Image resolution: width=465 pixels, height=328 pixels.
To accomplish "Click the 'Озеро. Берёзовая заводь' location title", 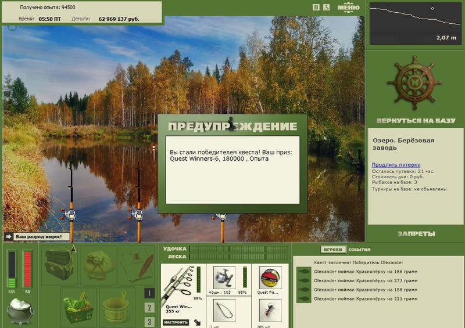I will [403, 144].
